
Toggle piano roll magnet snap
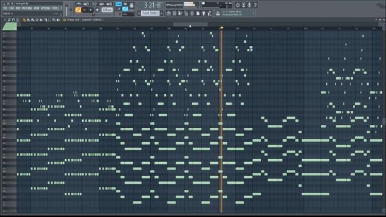click(13, 20)
